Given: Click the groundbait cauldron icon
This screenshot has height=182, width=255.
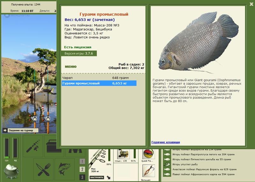Looking at the screenshot, I should [11, 171].
